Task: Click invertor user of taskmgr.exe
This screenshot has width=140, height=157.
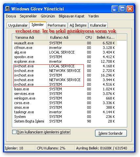Action: point(55,112)
